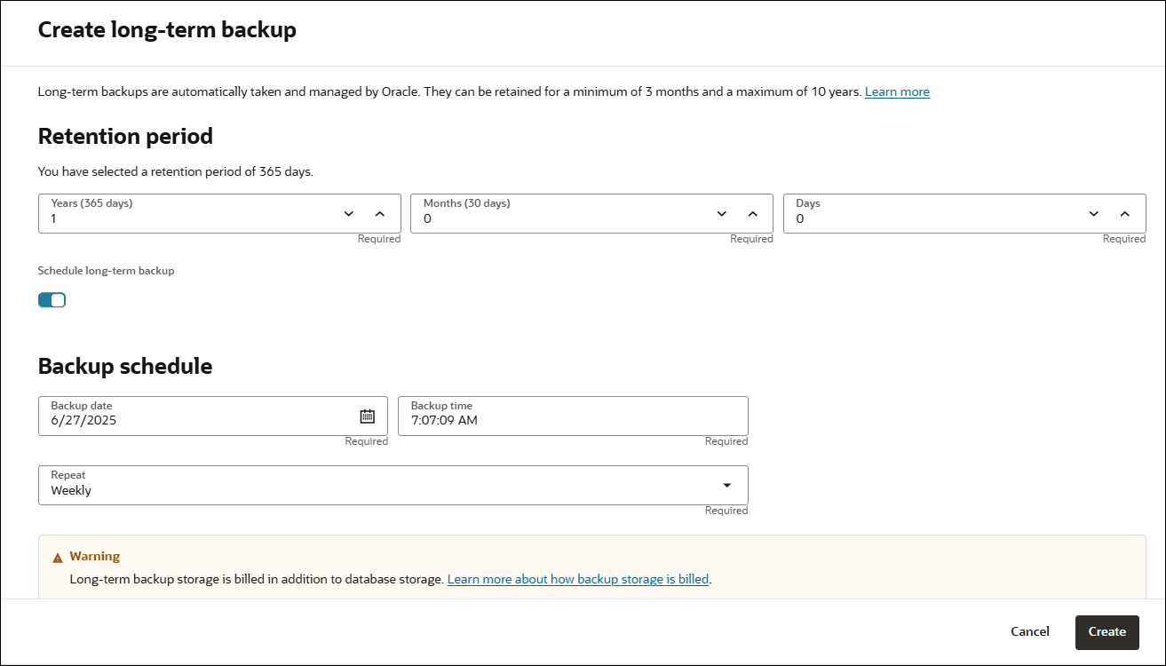Increment Years using the up arrow
1166x666 pixels.
[x=379, y=213]
